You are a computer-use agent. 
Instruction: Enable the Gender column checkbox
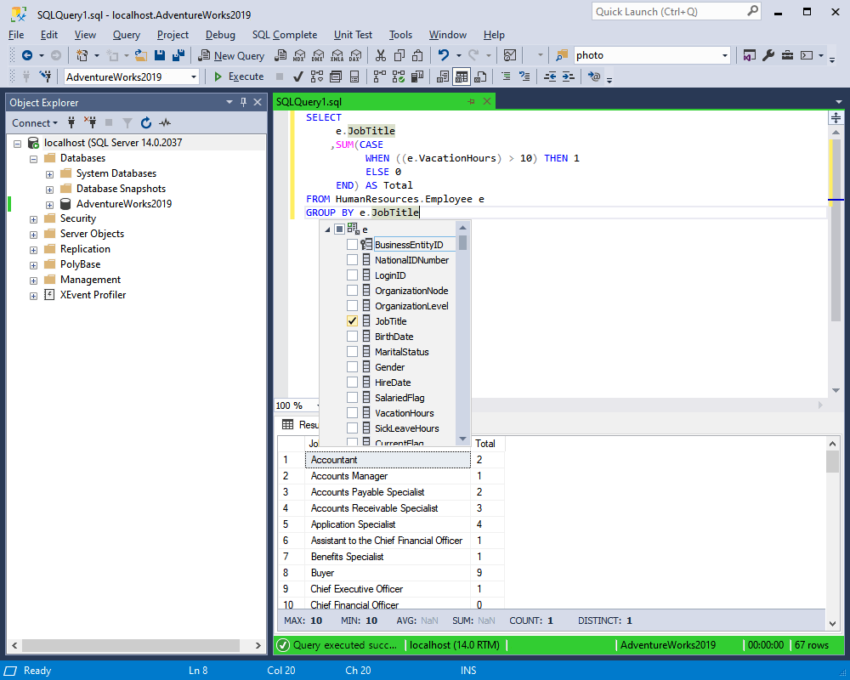pyautogui.click(x=352, y=366)
